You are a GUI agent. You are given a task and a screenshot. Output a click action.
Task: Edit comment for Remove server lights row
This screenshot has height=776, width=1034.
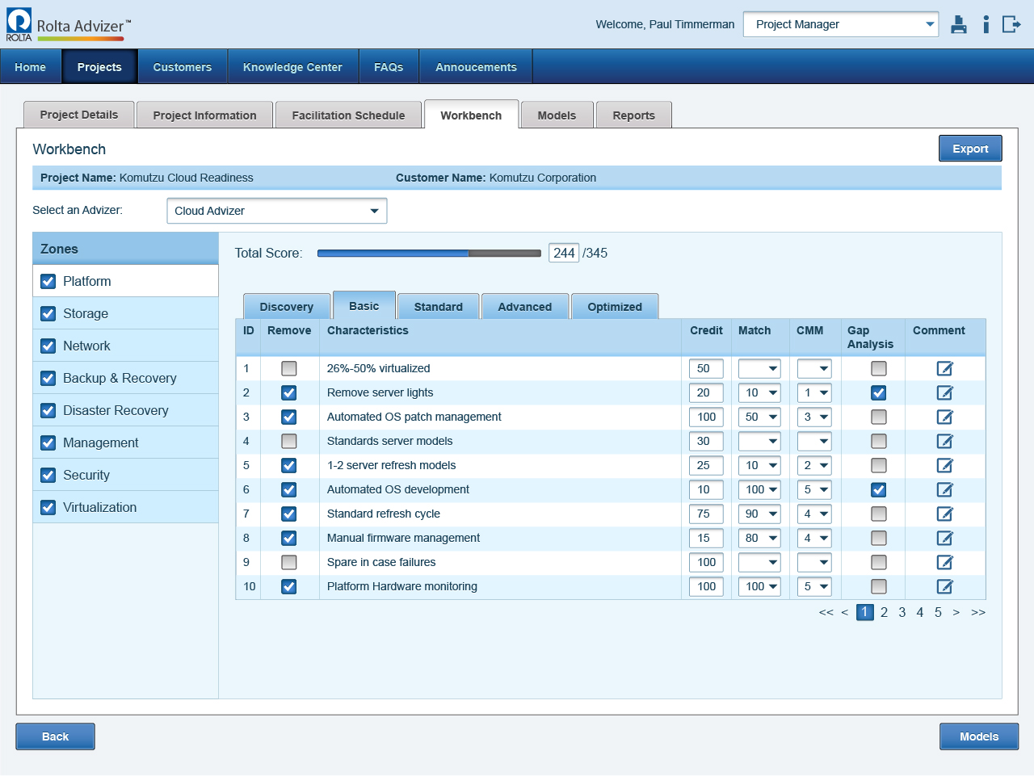point(944,393)
